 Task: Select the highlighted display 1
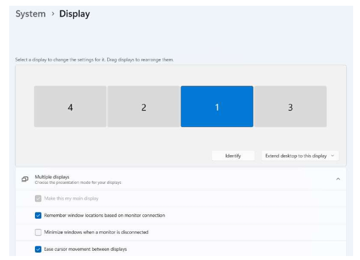[x=217, y=107]
